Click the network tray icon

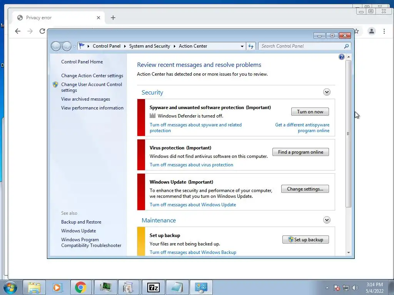click(x=346, y=288)
